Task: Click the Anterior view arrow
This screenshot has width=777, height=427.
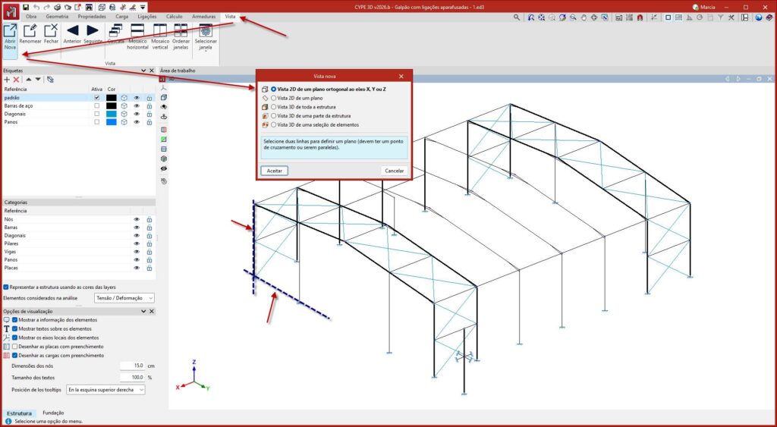Action: pyautogui.click(x=72, y=30)
